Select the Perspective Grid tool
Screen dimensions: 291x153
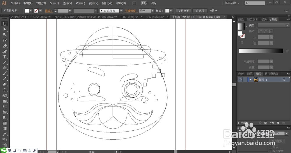4,118
